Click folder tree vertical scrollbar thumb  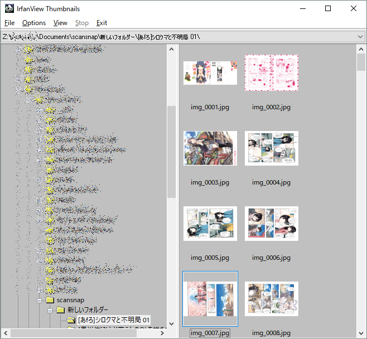tap(172, 152)
